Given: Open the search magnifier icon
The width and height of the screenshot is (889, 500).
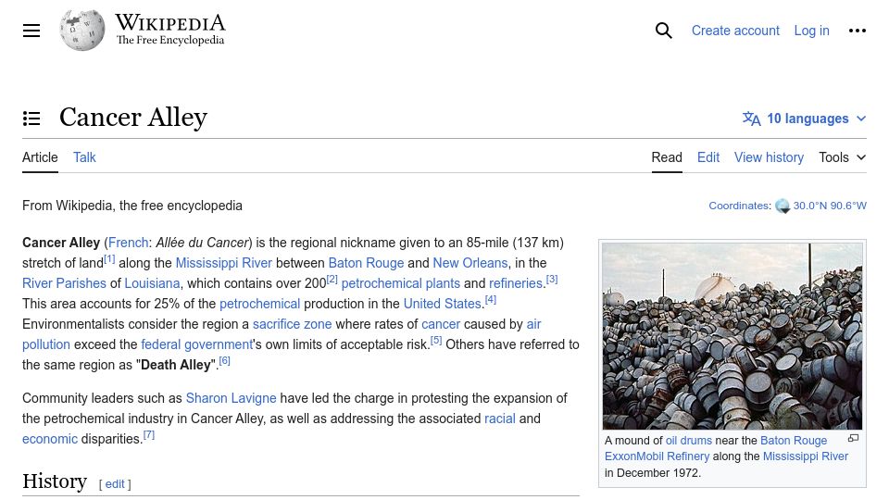Looking at the screenshot, I should pos(663,31).
